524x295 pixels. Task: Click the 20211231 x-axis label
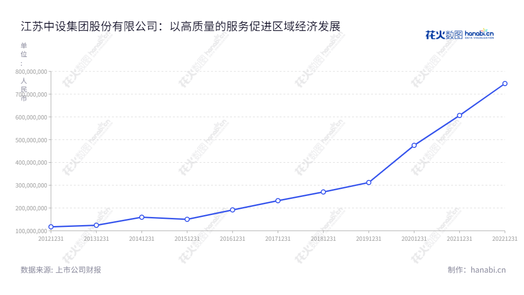coord(460,238)
